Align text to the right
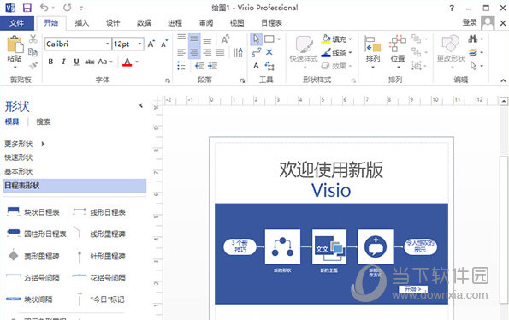509x320 pixels. tap(207, 52)
